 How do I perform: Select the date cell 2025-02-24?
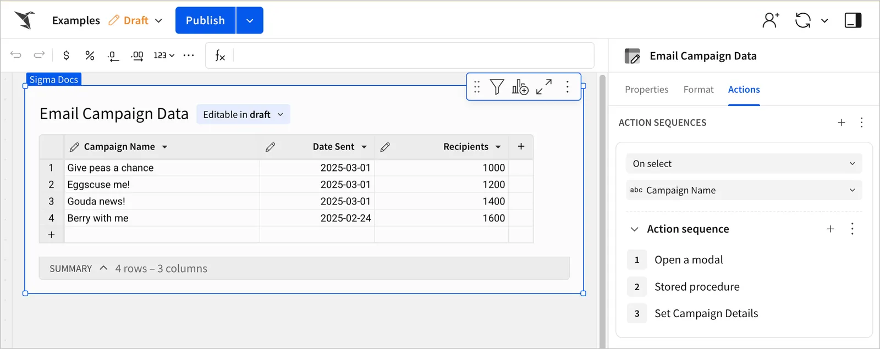pos(317,218)
